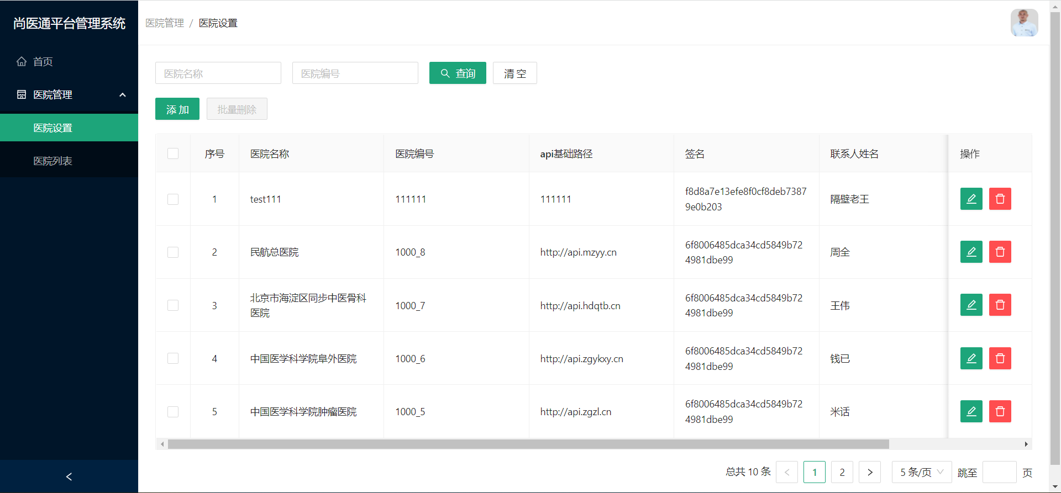Click the 尚医通平台管理系统 title
The height and width of the screenshot is (493, 1061).
click(x=69, y=23)
